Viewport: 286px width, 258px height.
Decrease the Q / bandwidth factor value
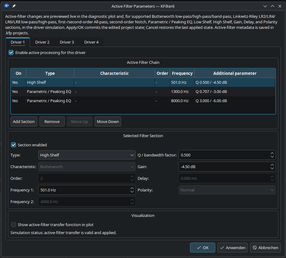[272, 157]
